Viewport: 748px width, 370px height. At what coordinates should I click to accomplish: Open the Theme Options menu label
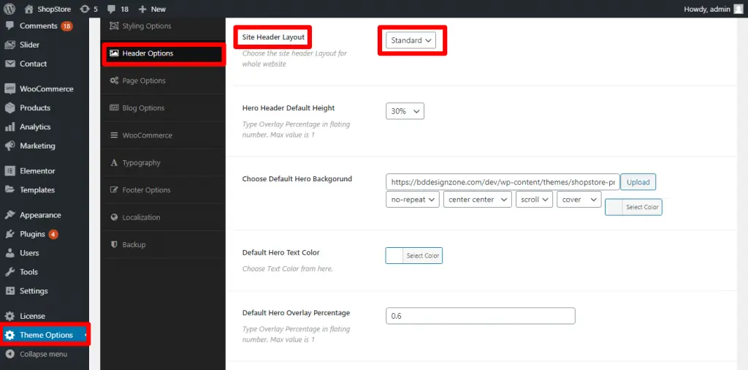(x=46, y=335)
